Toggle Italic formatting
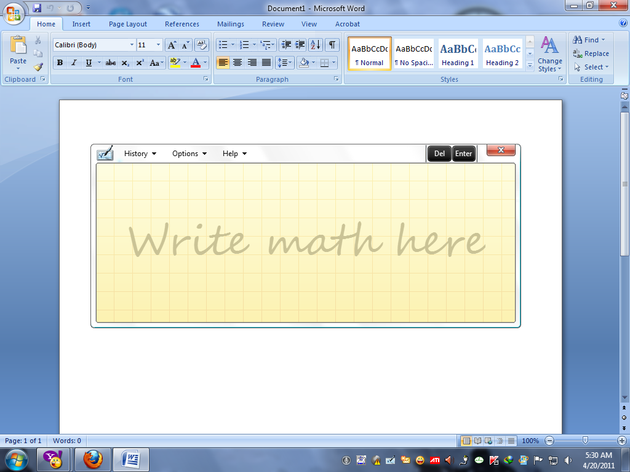This screenshot has width=630, height=472. [74, 63]
